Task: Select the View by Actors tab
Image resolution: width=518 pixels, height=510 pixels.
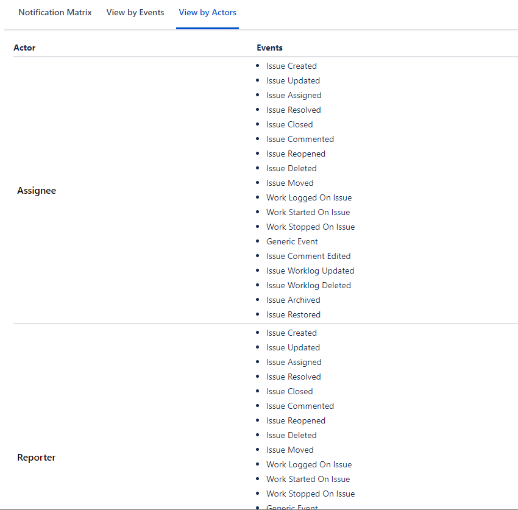Action: 207,13
